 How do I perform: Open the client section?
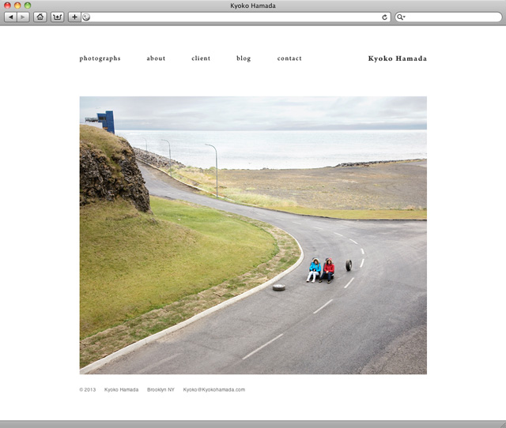tap(201, 58)
